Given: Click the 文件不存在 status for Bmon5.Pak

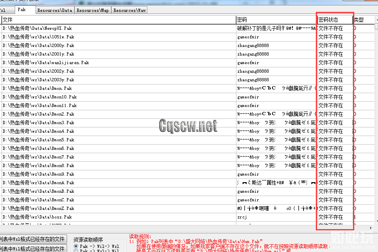Looking at the screenshot, I should tap(331, 140).
